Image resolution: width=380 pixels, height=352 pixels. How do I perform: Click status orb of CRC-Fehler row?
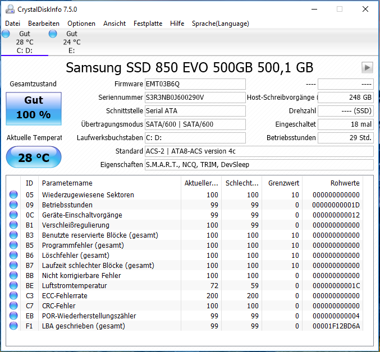(13, 306)
